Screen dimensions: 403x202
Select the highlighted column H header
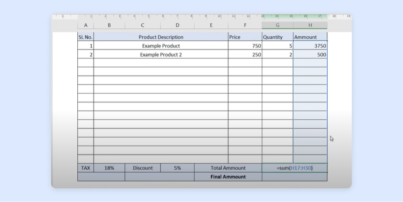click(310, 25)
